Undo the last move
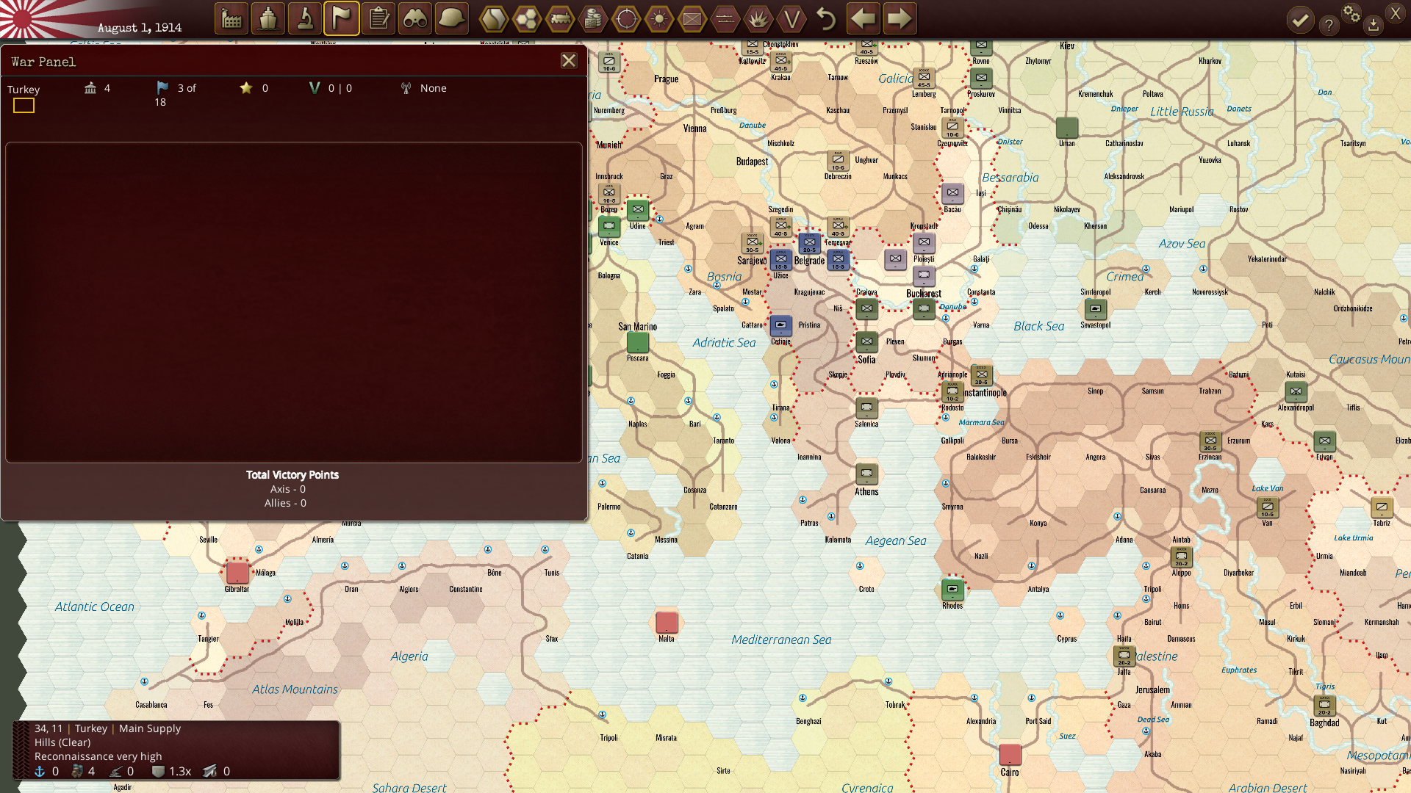The height and width of the screenshot is (793, 1411). (x=826, y=19)
